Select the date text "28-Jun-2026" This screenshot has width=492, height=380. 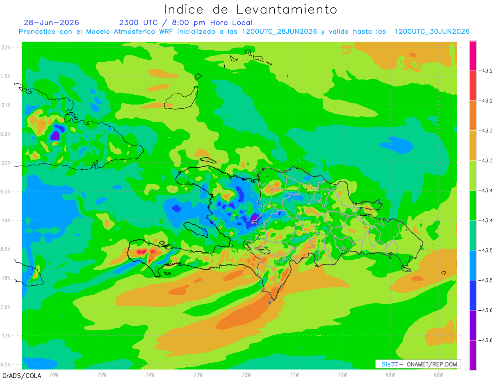click(52, 23)
